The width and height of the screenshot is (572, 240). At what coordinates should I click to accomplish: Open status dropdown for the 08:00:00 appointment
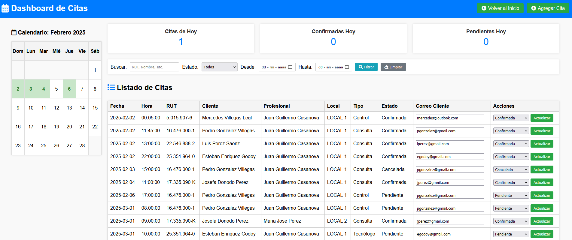511,208
